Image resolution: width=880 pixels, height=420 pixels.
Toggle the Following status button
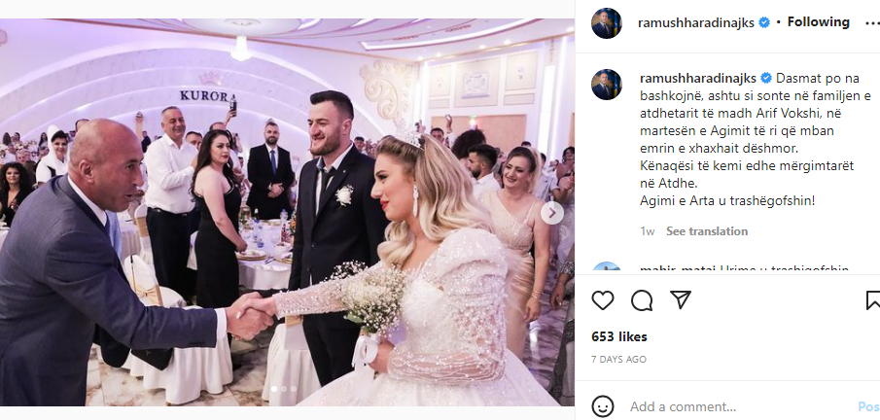pos(819,22)
